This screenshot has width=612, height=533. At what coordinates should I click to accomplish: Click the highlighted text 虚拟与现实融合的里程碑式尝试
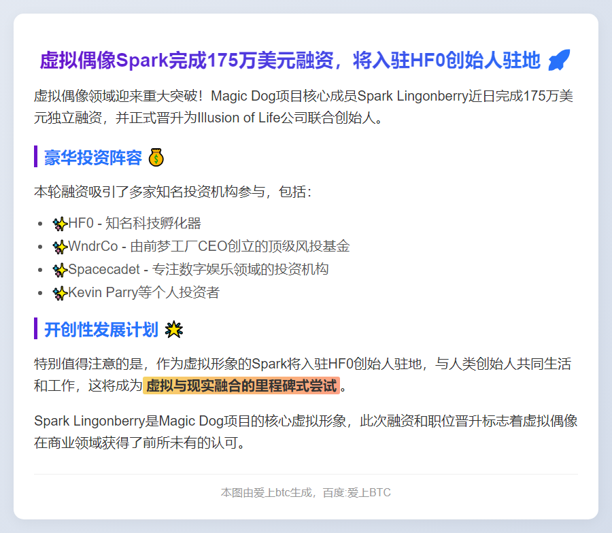point(241,386)
